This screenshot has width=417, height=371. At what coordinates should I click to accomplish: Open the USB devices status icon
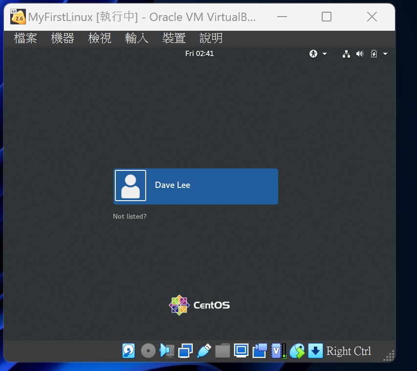point(204,350)
